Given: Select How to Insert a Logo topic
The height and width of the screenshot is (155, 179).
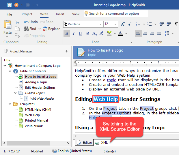Looking at the screenshot, I should pos(41,77).
